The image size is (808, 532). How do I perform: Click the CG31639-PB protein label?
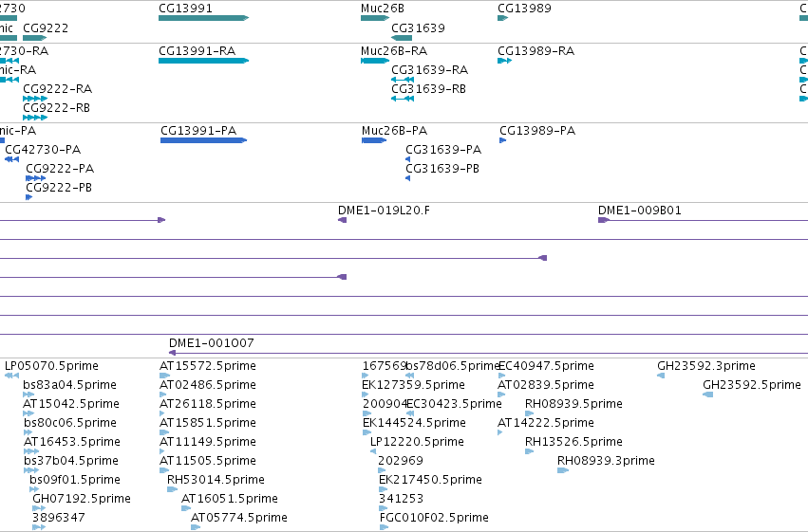pyautogui.click(x=442, y=169)
